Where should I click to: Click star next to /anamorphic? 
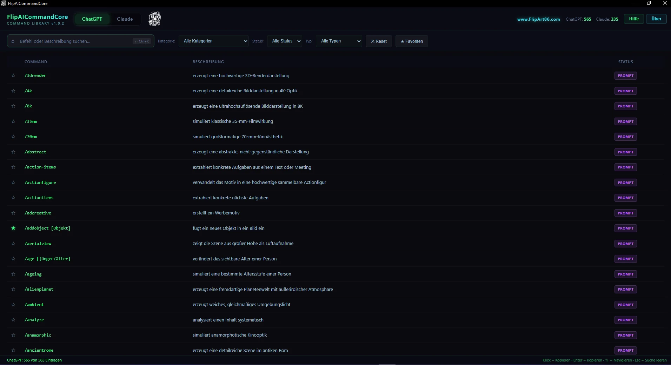point(13,335)
